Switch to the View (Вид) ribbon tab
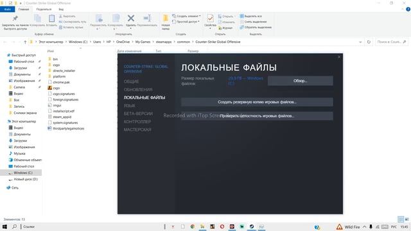Screen dimensions: 411x231 [61, 10]
